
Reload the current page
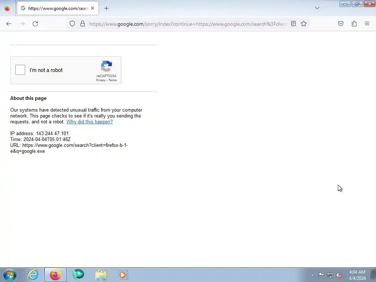[x=35, y=24]
